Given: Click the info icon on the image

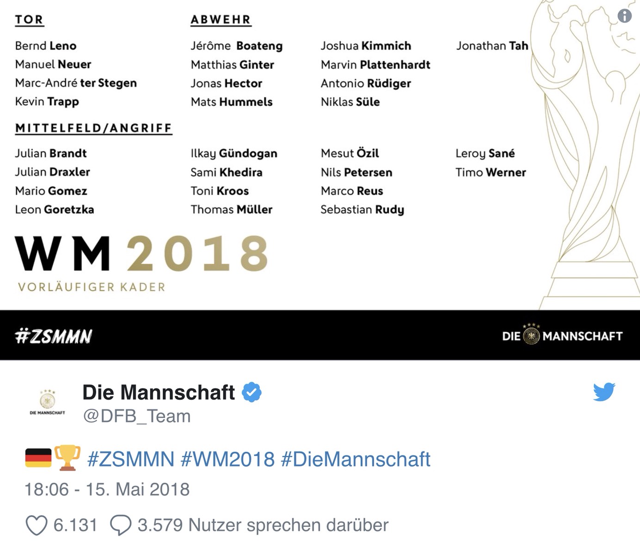Looking at the screenshot, I should pyautogui.click(x=624, y=16).
